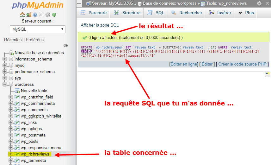
Task: Expand the wp_options table node
Action: click(11, 129)
